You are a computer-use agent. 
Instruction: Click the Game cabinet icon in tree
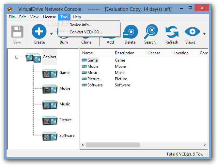point(50,73)
